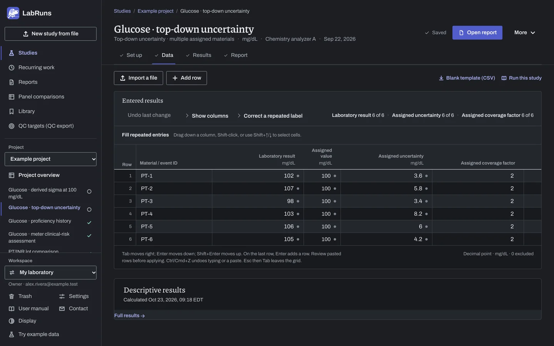Click the LabRuns logo icon
The image size is (554, 346).
pos(13,13)
